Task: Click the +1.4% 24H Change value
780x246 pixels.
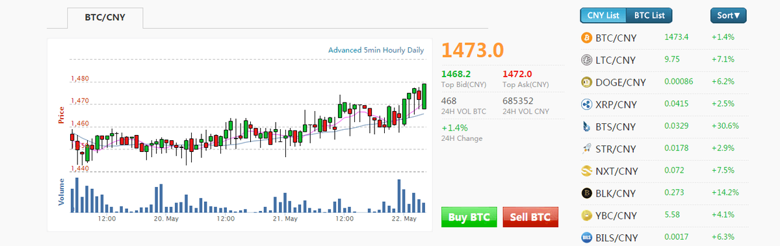Action: pos(454,127)
